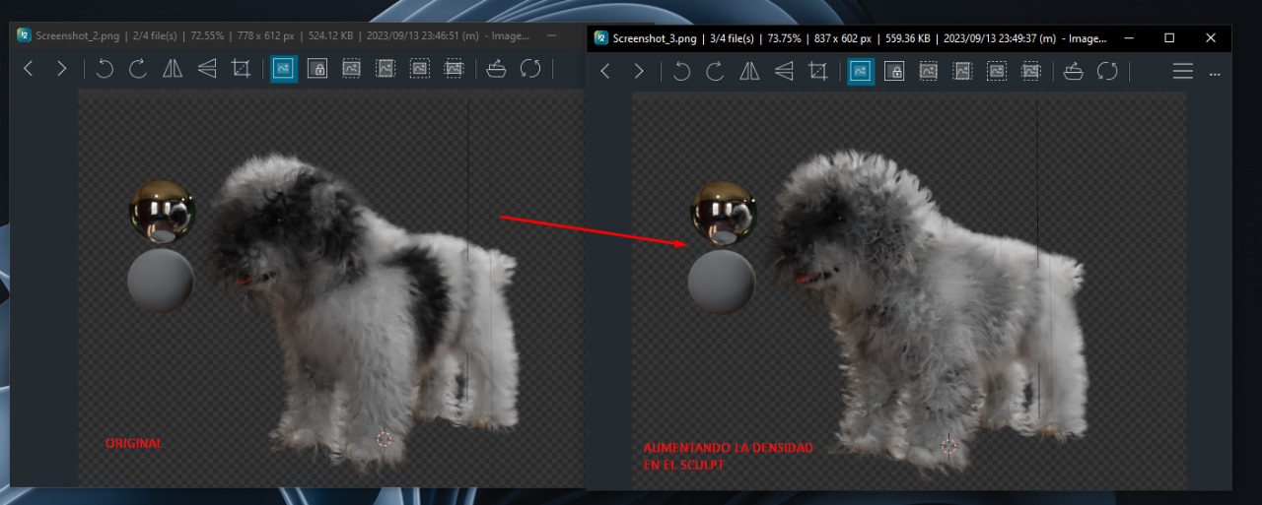Screen dimensions: 1262x505
Task: Go to previous image in Screenshot_3 window
Action: click(x=605, y=71)
